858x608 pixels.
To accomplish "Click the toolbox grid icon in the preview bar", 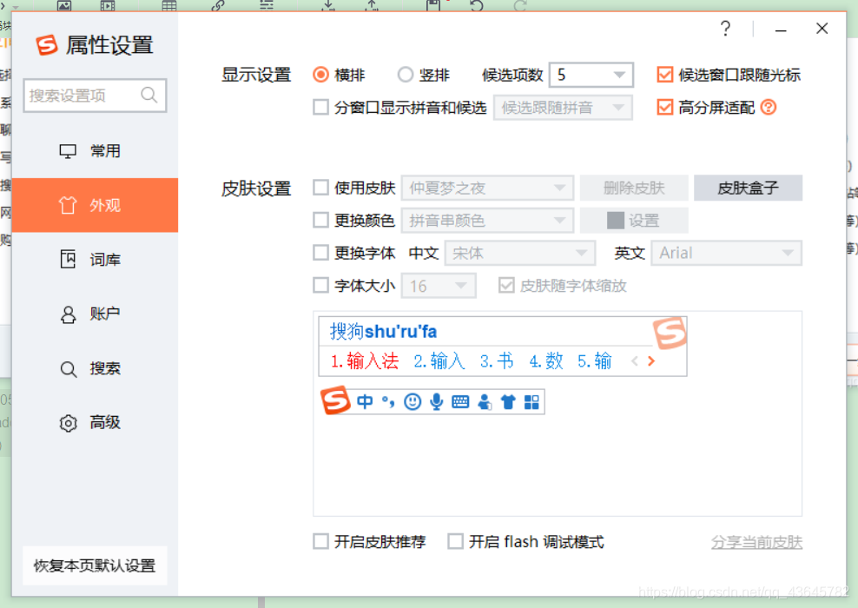I will tap(531, 402).
